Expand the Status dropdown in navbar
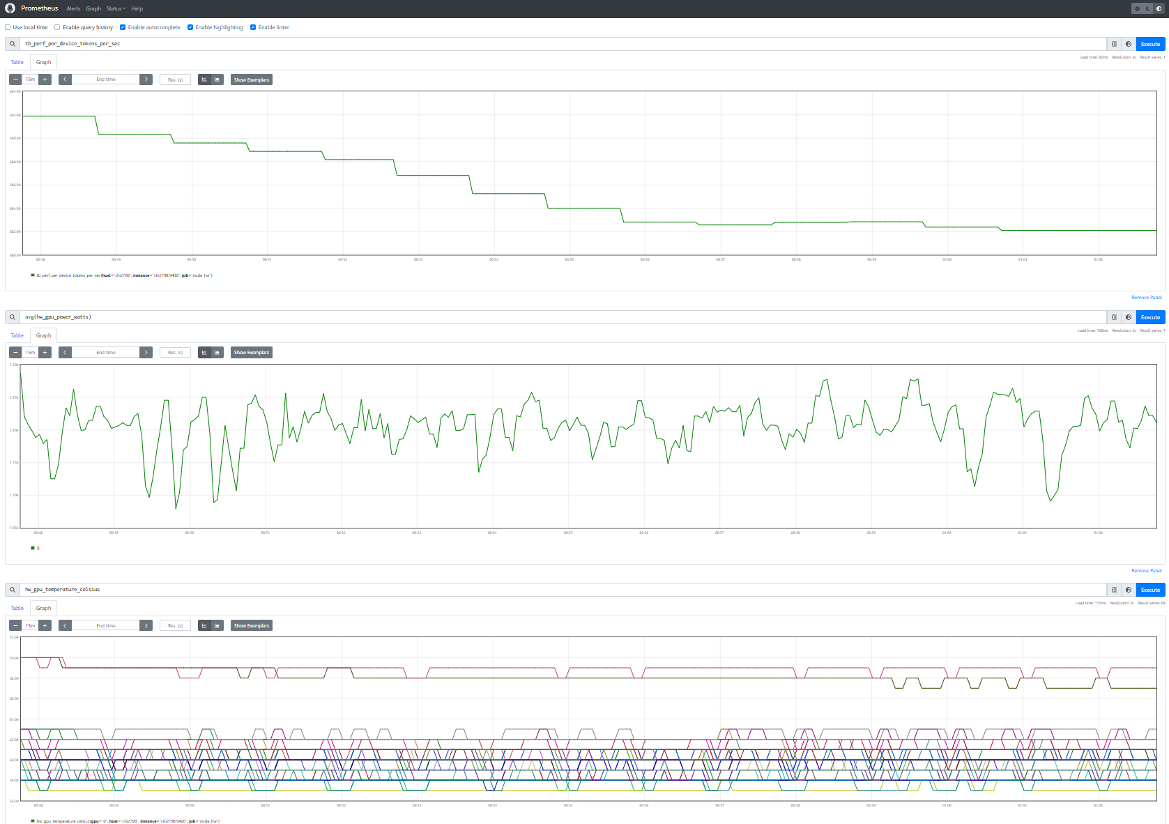Screen dimensions: 1169x824 115,9
